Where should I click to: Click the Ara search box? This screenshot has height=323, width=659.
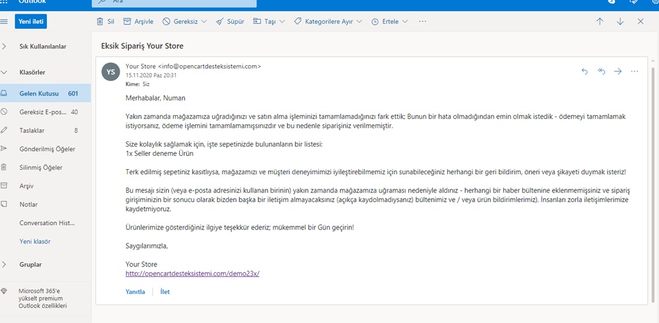174,2
